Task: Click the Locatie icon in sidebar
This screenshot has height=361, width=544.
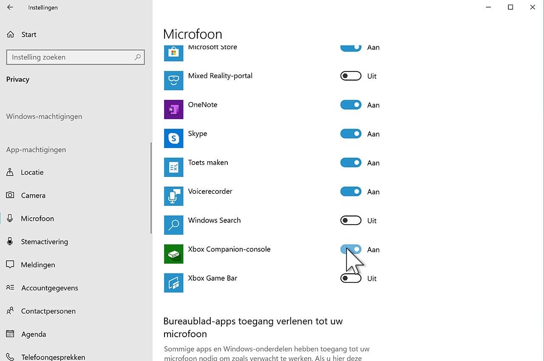Action: (10, 172)
